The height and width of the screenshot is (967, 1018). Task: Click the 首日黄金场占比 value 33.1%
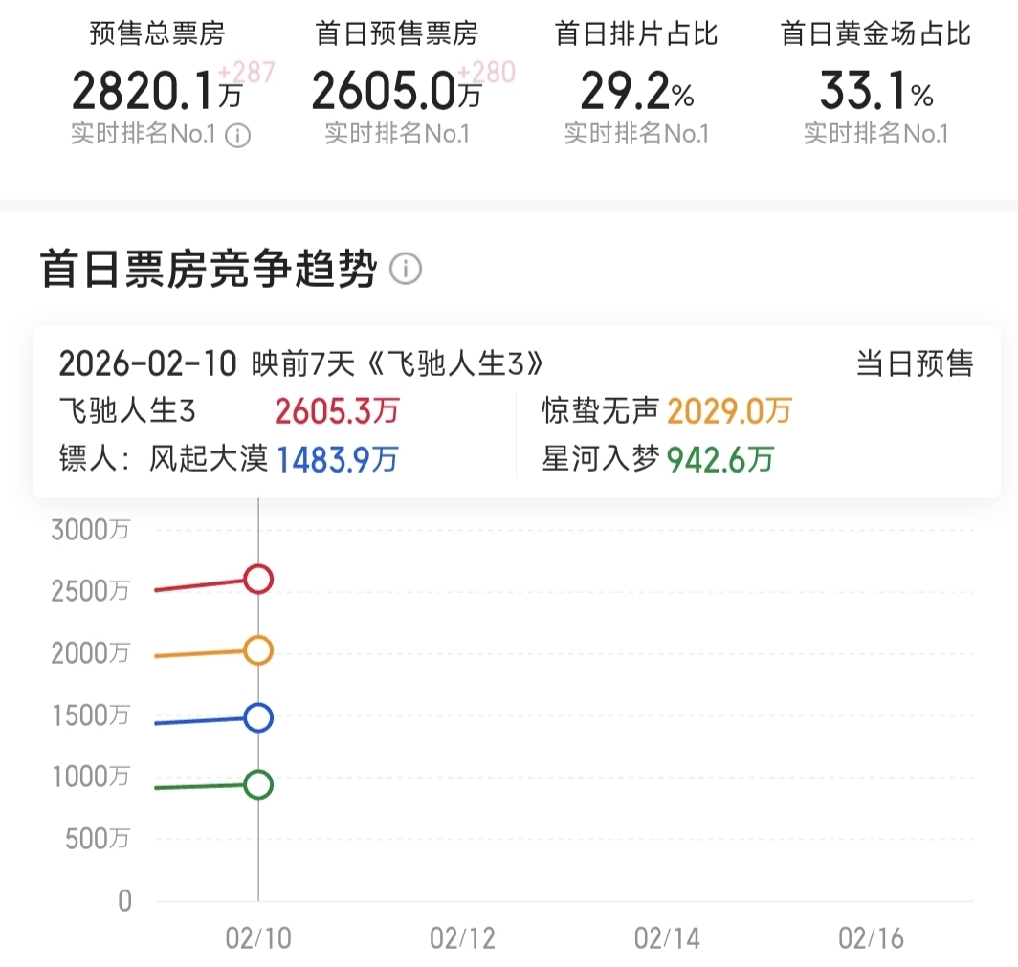pyautogui.click(x=876, y=91)
